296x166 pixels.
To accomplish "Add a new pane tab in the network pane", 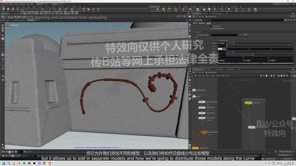I will click(239, 69).
